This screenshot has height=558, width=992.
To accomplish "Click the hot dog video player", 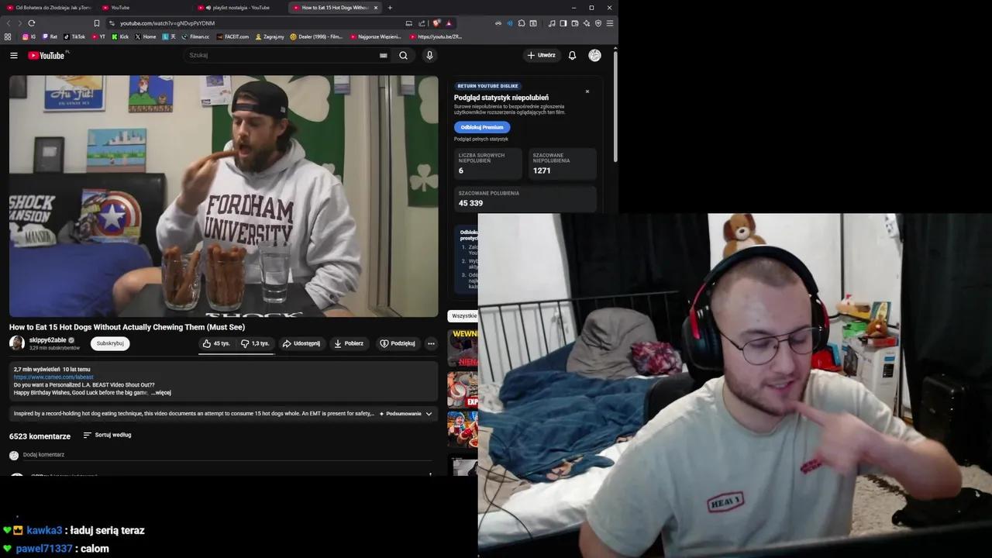I will 224,196.
